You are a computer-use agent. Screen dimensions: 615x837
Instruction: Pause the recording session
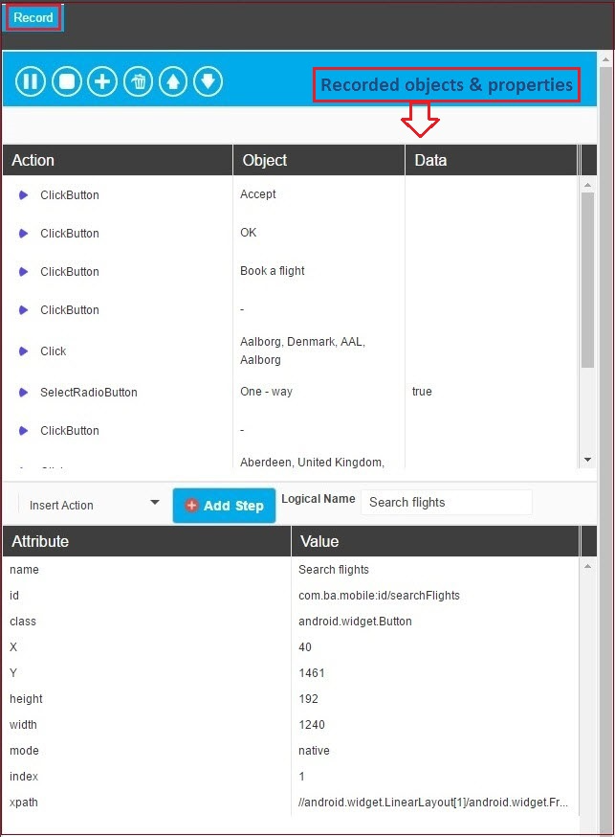point(31,81)
